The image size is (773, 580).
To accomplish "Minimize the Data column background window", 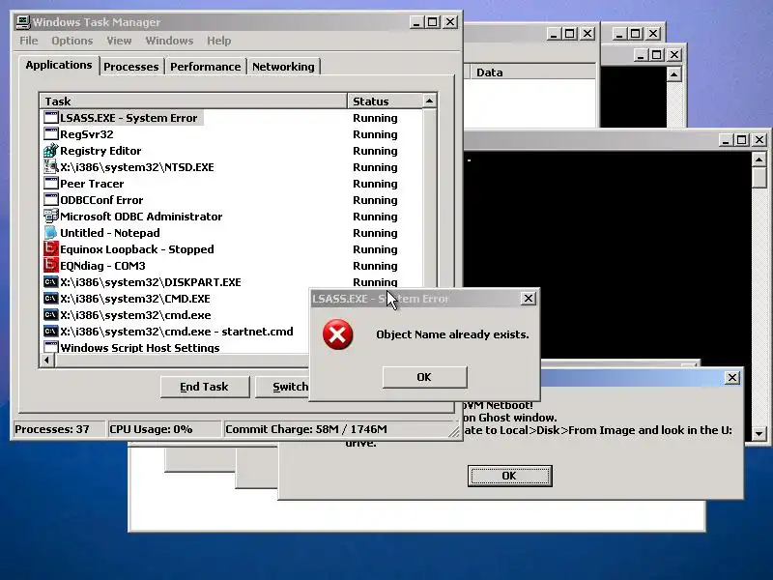I will click(x=553, y=34).
